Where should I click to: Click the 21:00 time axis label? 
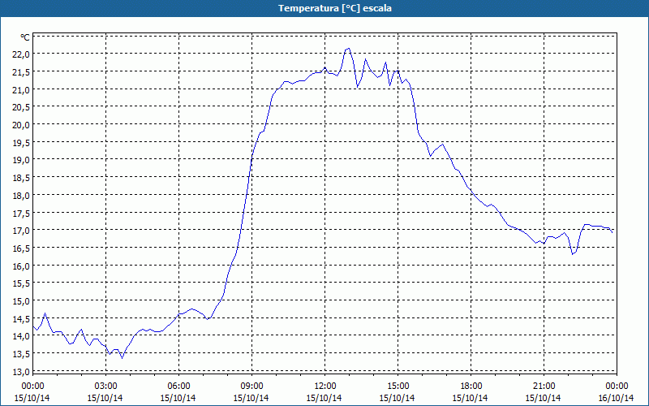point(544,387)
